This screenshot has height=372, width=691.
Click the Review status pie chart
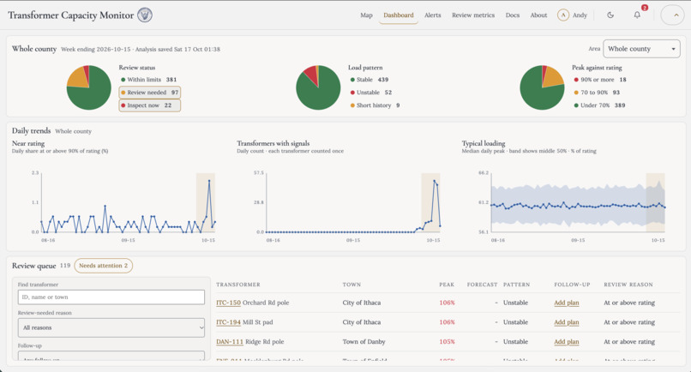click(88, 87)
